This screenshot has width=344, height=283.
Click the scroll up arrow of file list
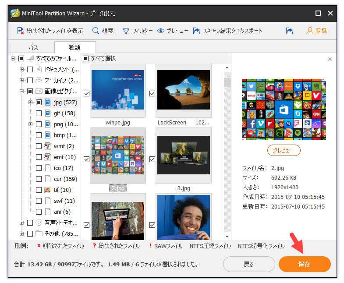click(x=227, y=67)
